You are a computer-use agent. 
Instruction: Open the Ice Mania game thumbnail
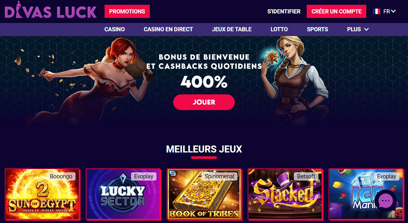366,194
